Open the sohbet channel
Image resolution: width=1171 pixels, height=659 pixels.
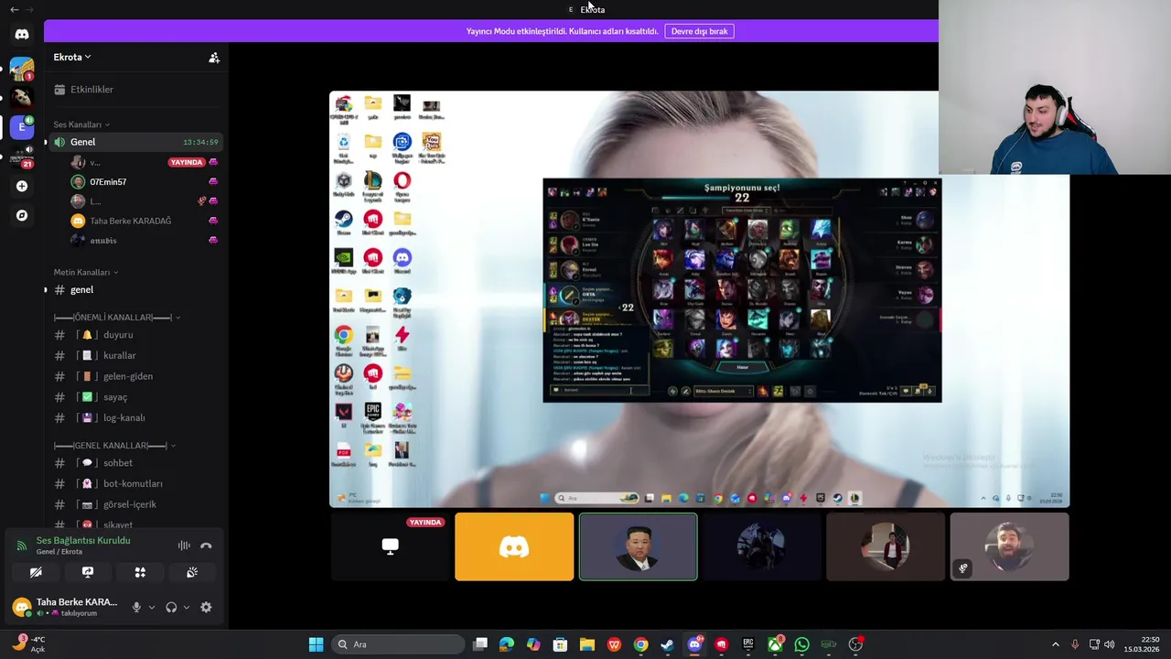click(136, 463)
